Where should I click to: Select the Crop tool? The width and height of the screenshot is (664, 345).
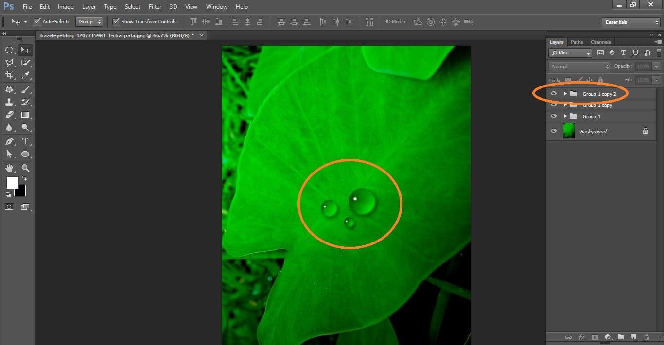click(x=10, y=76)
